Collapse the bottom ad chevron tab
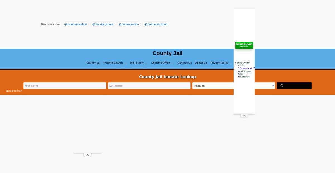 click(x=87, y=155)
